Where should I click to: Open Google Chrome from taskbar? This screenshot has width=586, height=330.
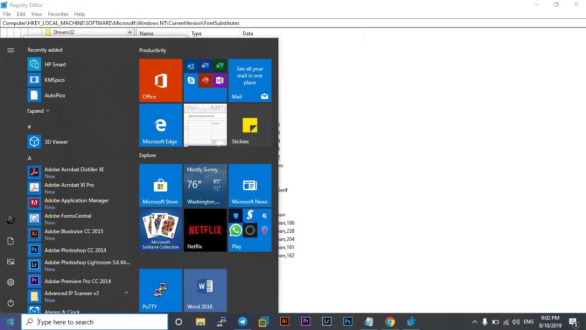390,322
